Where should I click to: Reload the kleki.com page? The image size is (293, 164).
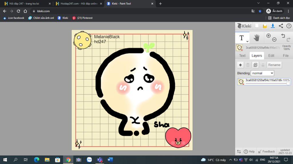tap(18, 11)
